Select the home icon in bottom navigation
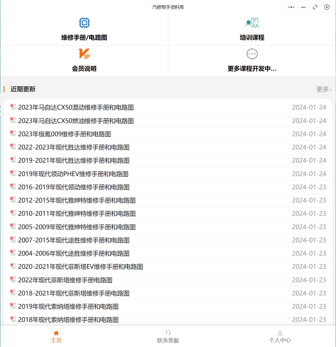This screenshot has width=336, height=347. pyautogui.click(x=56, y=333)
